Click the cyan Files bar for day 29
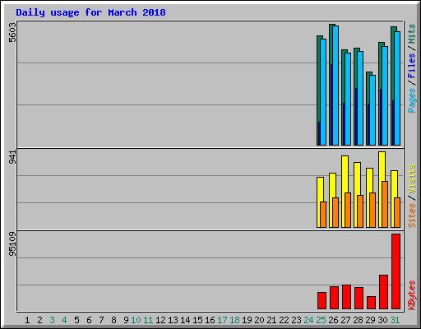421x329 pixels. pyautogui.click(x=372, y=110)
